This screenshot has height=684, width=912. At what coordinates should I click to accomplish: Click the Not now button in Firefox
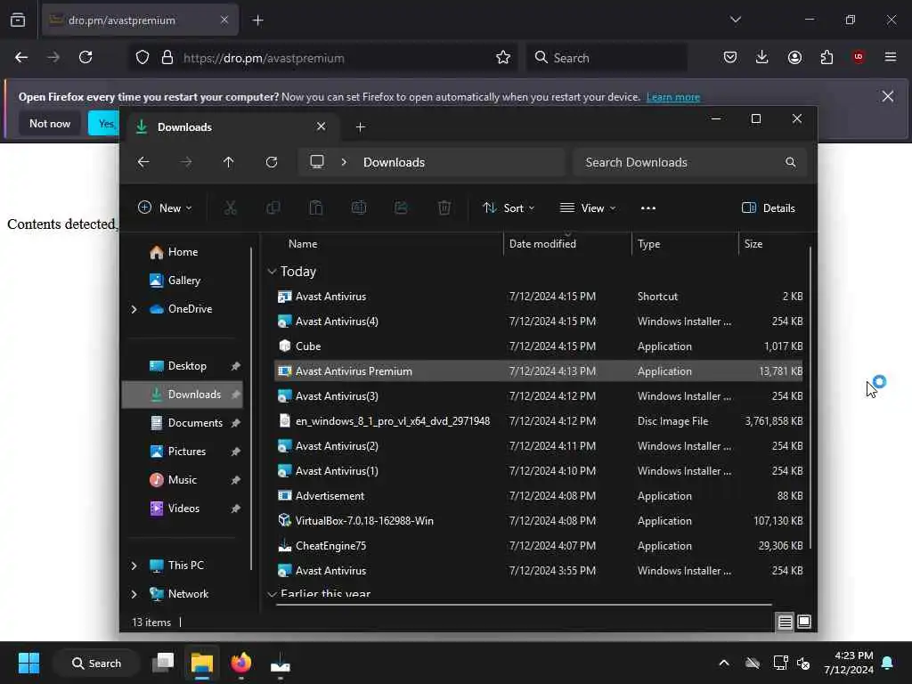(50, 123)
